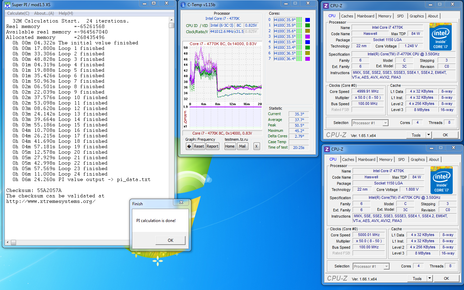Click the Tools button in CPU-Z 1.66.1

(x=417, y=278)
